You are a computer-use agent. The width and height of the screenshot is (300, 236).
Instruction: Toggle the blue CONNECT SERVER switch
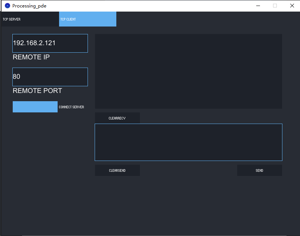(35, 107)
